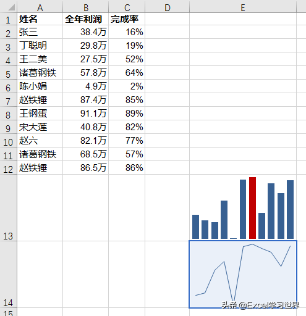The width and height of the screenshot is (306, 316).
Task: Select the 64% completion rate cell
Action: tap(127, 73)
